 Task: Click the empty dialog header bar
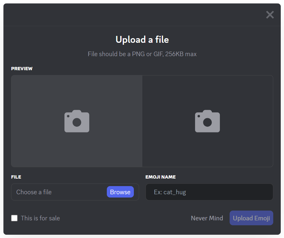[130, 15]
